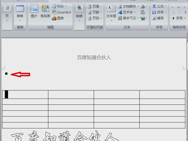Open the 页眉 header dropdown
Screen dimensions: 188x141
click(x=95, y=6)
